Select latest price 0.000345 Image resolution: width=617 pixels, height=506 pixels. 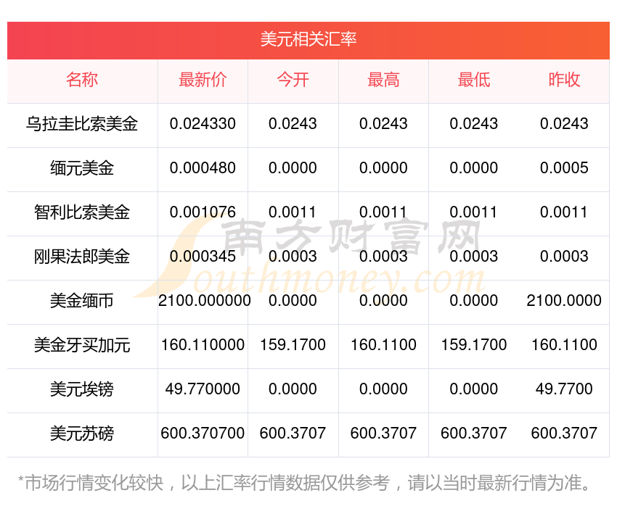(203, 257)
